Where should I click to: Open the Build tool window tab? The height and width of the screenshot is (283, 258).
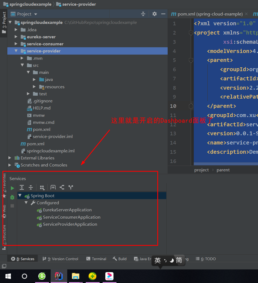tap(120, 259)
